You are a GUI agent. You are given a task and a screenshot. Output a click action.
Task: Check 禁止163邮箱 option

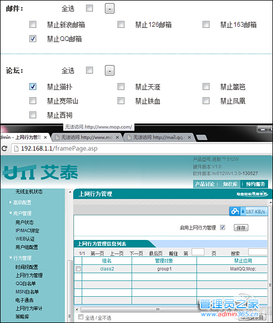pos(206,24)
